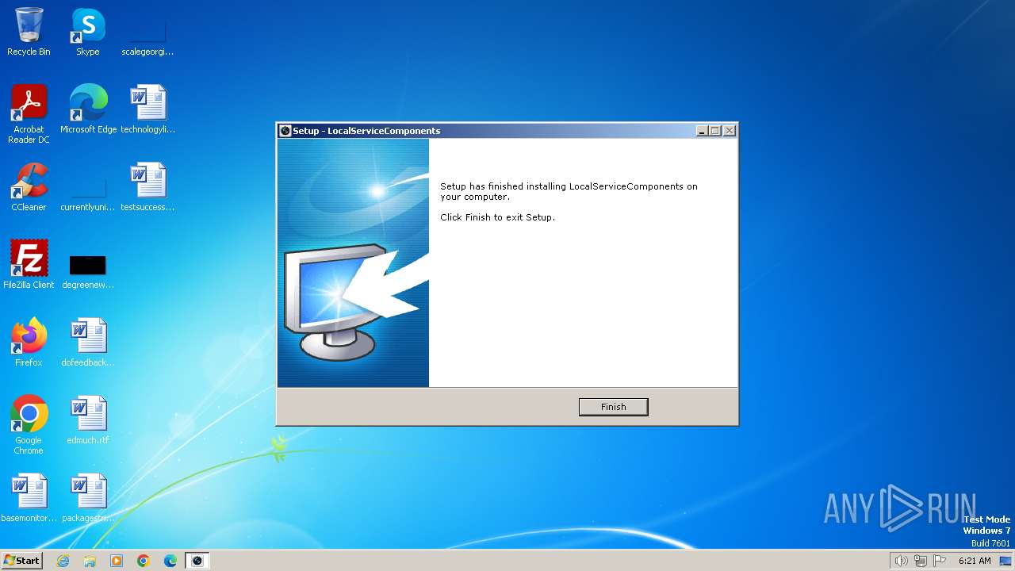The height and width of the screenshot is (571, 1015).
Task: Select the Google Chrome desktop shortcut
Action: (29, 425)
